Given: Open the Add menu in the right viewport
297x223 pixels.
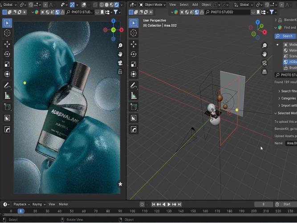Looking at the screenshot, I should coord(195,4).
